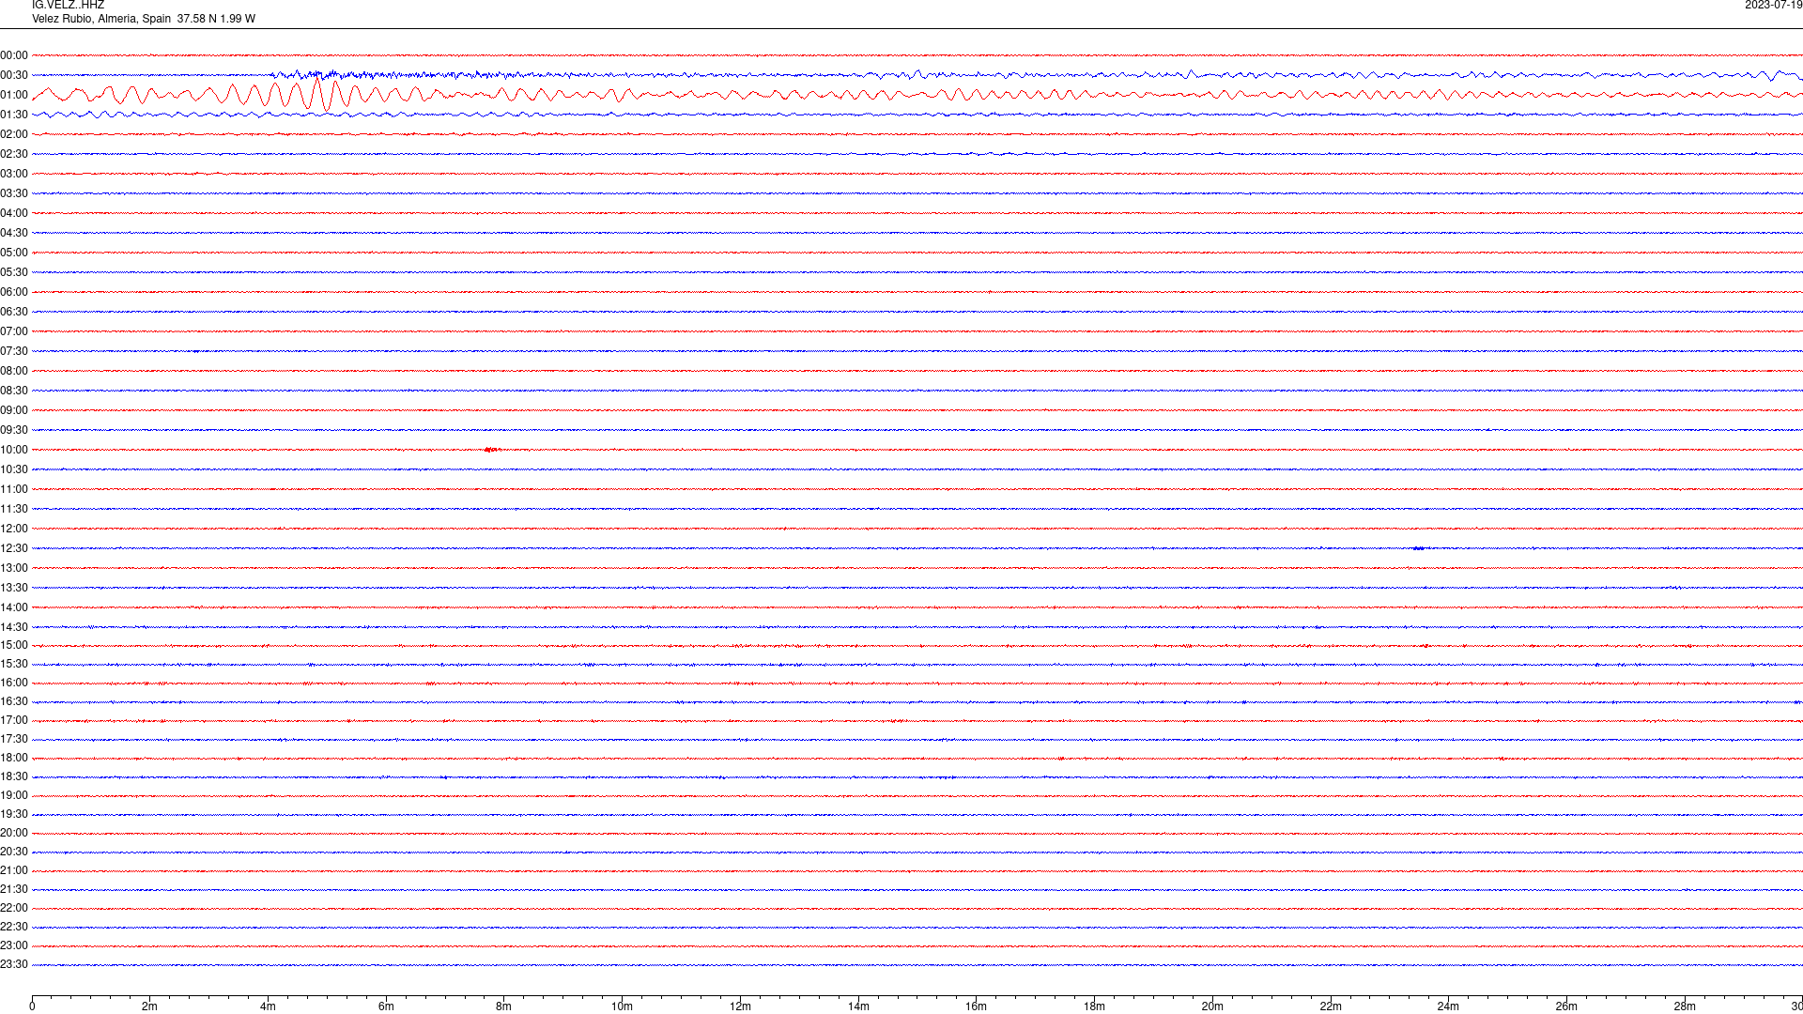
Task: Select the 01:00 row time label
Action: click(x=14, y=95)
